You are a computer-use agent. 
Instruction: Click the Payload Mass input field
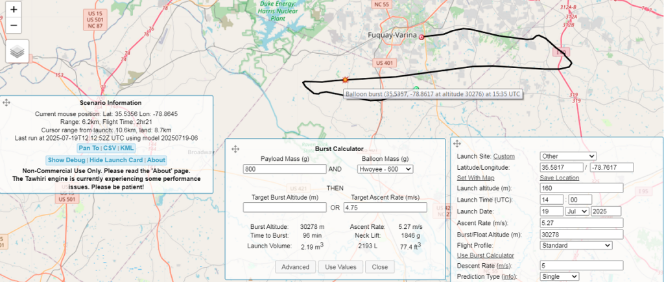click(x=284, y=169)
